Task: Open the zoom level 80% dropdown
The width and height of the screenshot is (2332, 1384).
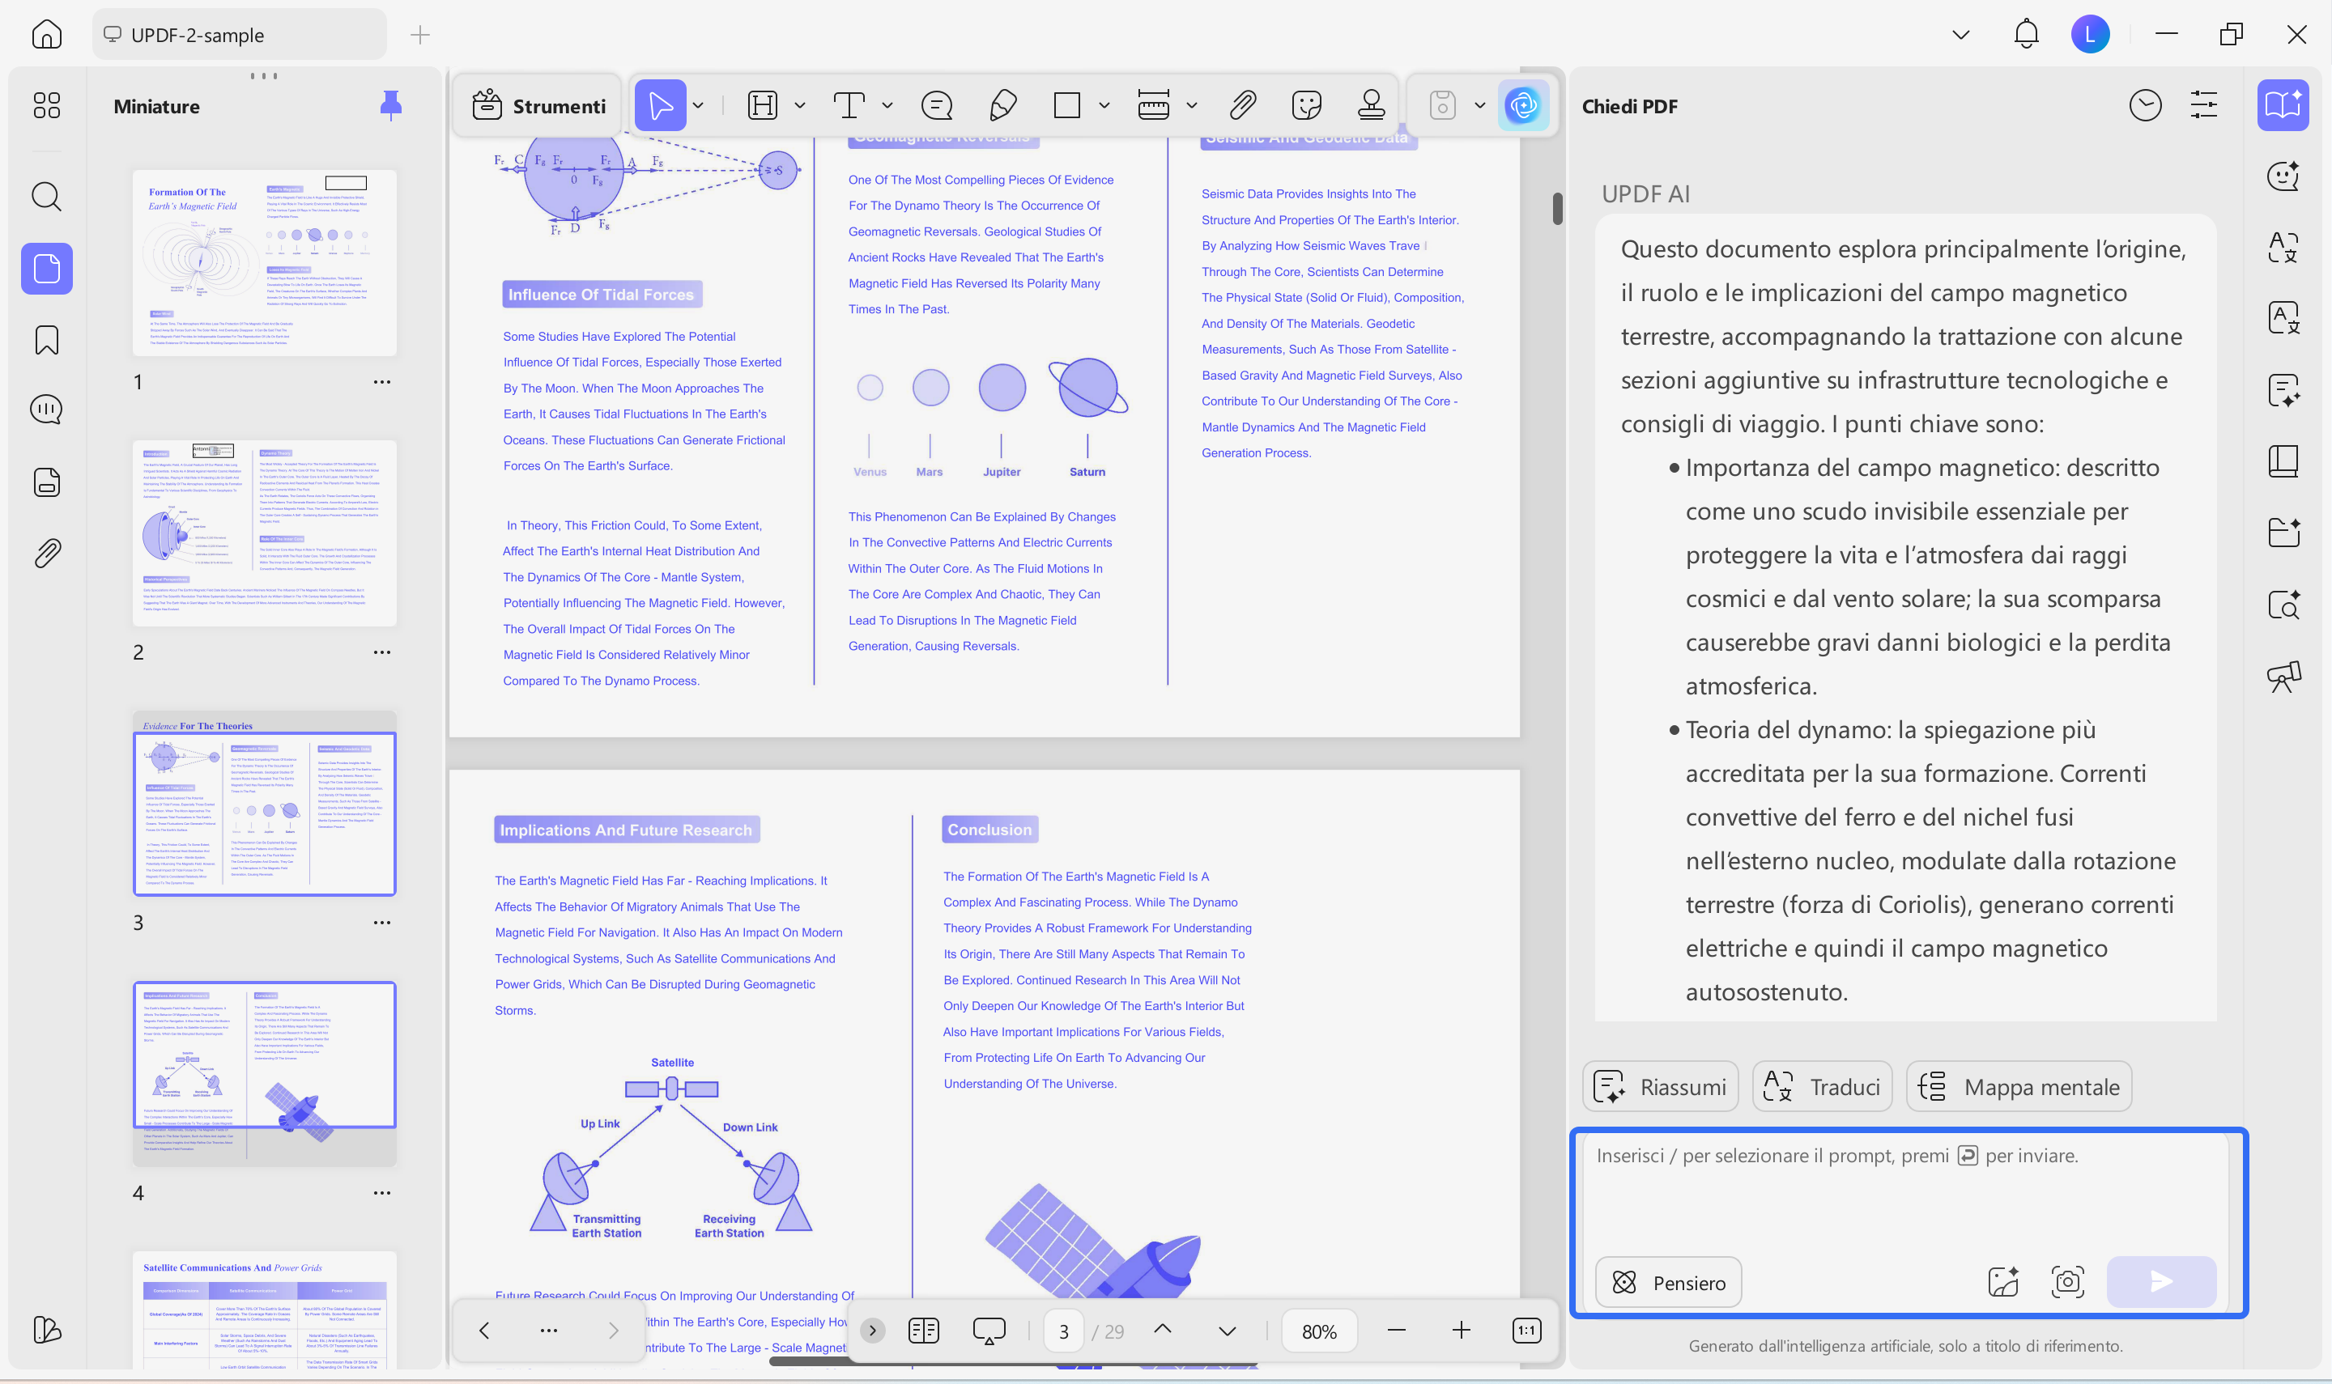Action: coord(1319,1331)
